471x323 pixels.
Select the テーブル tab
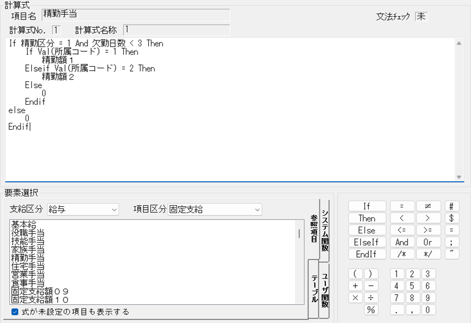(x=314, y=288)
